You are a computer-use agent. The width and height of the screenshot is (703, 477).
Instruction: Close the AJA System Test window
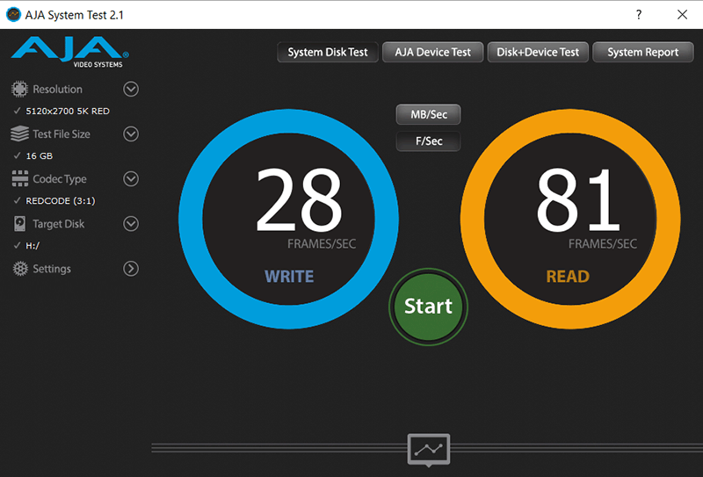click(x=683, y=14)
